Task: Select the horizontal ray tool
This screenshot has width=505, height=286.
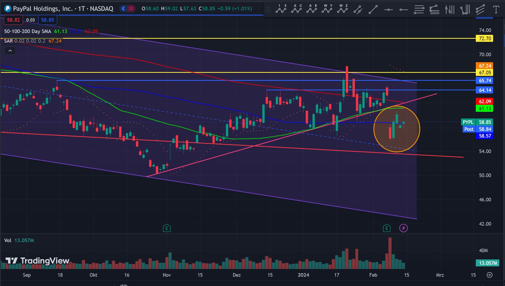Action: 403,10
